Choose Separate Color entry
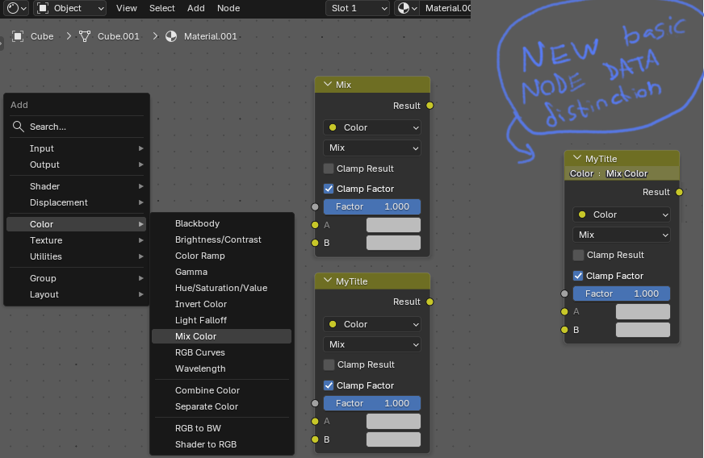 point(222,406)
